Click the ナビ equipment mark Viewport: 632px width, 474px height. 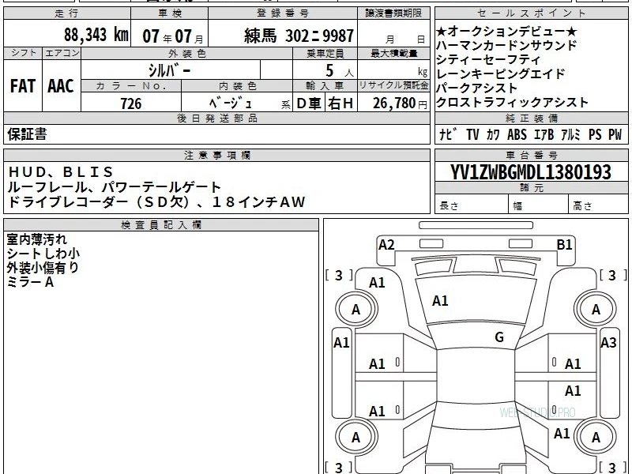click(448, 134)
